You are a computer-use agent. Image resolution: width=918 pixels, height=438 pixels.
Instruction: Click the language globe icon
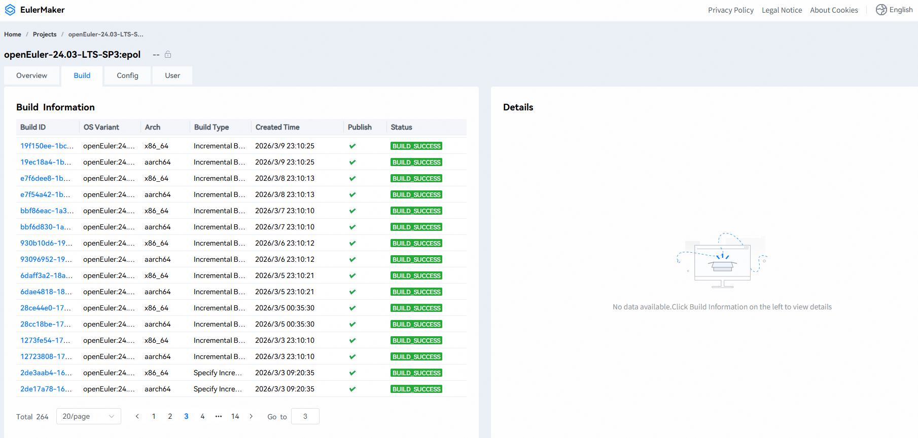881,10
